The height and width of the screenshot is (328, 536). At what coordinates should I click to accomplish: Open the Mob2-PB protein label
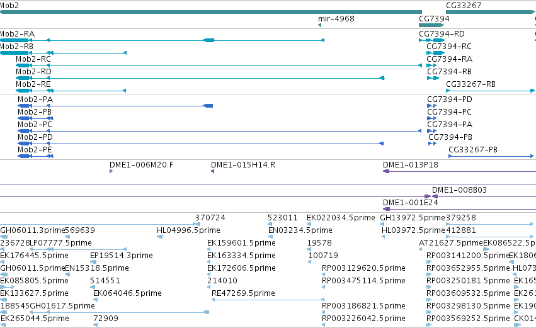35,112
